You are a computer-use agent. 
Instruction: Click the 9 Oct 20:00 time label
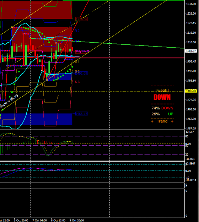click(77, 221)
